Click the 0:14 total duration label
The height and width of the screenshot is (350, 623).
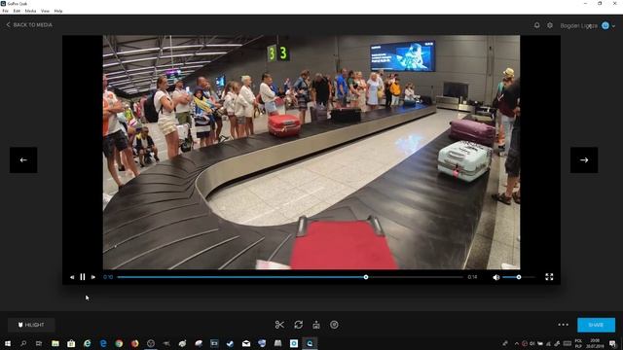pos(472,277)
